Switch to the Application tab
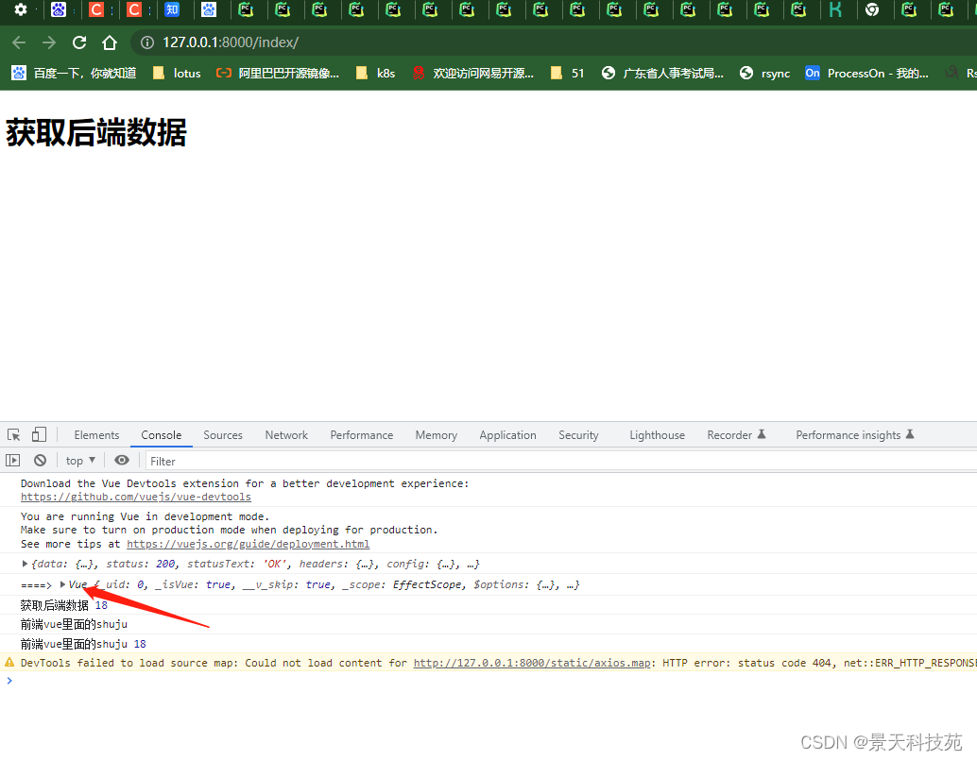Image resolution: width=977 pixels, height=760 pixels. (507, 435)
